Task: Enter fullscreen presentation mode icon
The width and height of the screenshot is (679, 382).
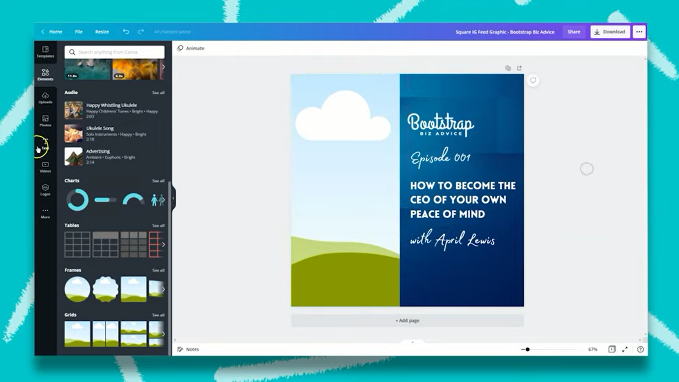Action: 625,349
